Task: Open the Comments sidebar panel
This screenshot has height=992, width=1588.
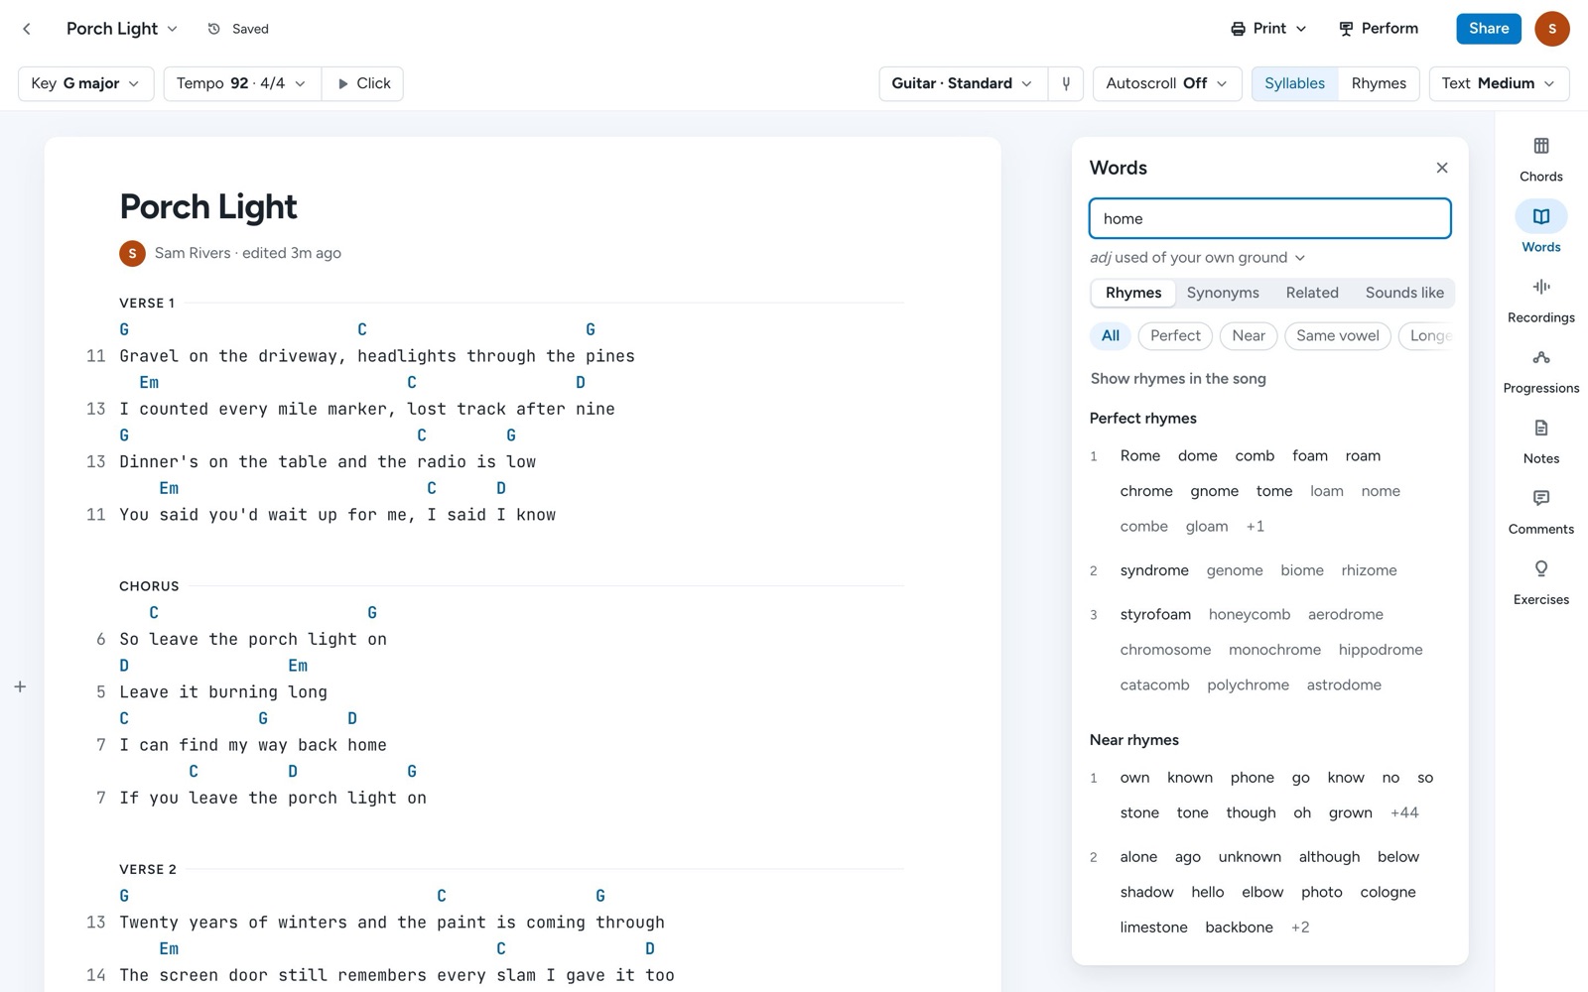Action: [x=1540, y=512]
